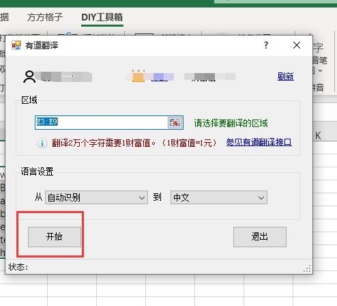The height and width of the screenshot is (306, 337).
Task: Open the 中文 target language dropdown
Action: tap(219, 197)
